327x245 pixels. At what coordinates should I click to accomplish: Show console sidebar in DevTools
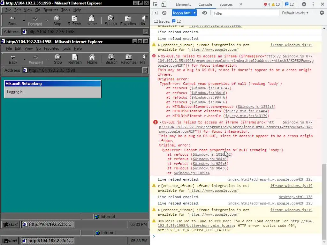(x=155, y=13)
